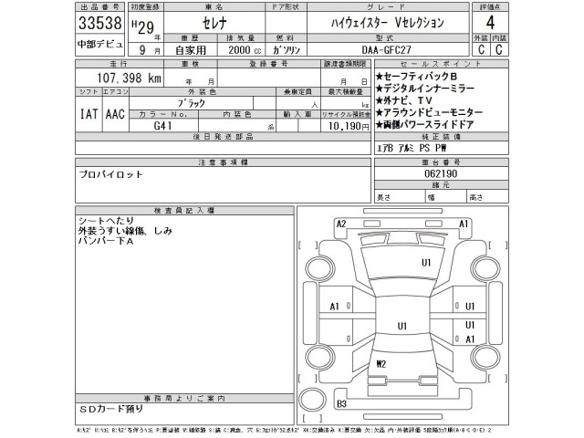Click the registration year H29

(x=143, y=26)
